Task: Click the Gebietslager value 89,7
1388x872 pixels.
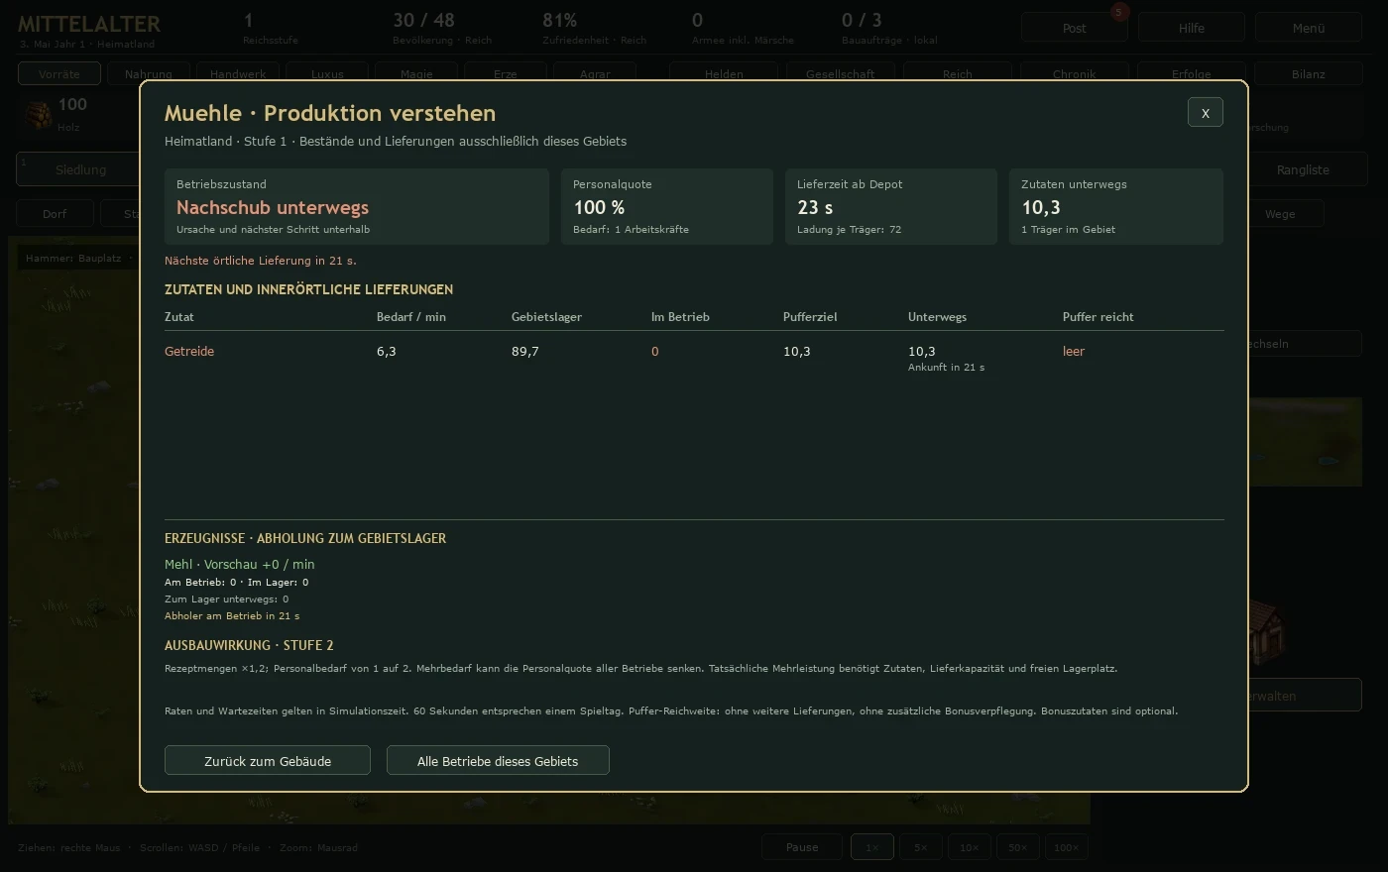Action: click(525, 352)
